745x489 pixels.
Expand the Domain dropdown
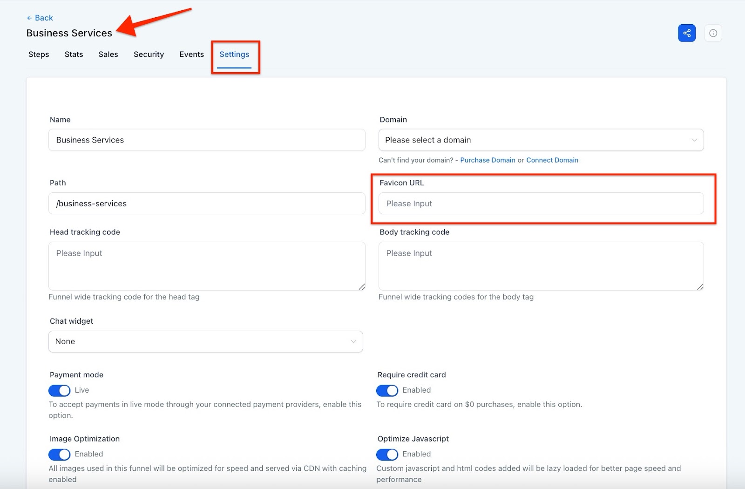click(541, 140)
